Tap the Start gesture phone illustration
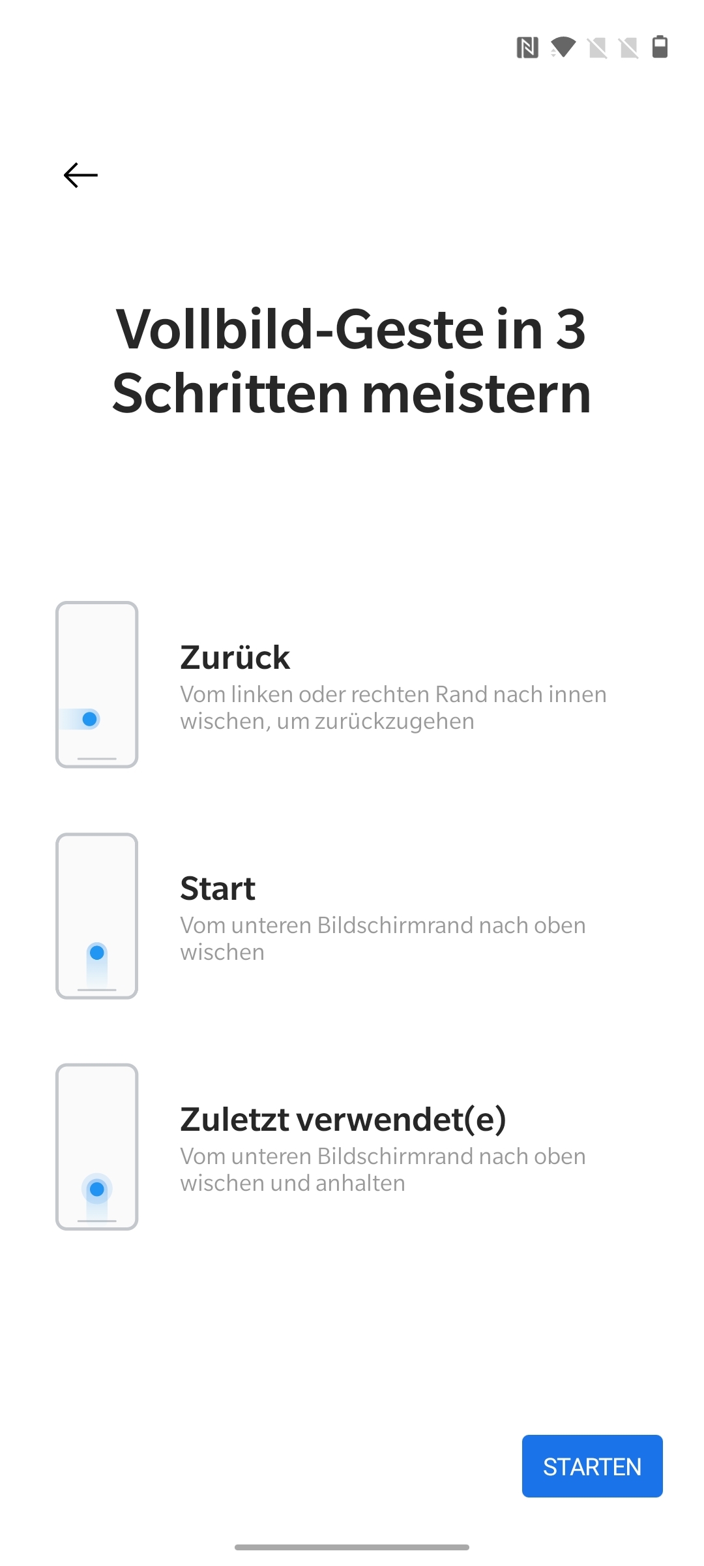 pos(97,915)
